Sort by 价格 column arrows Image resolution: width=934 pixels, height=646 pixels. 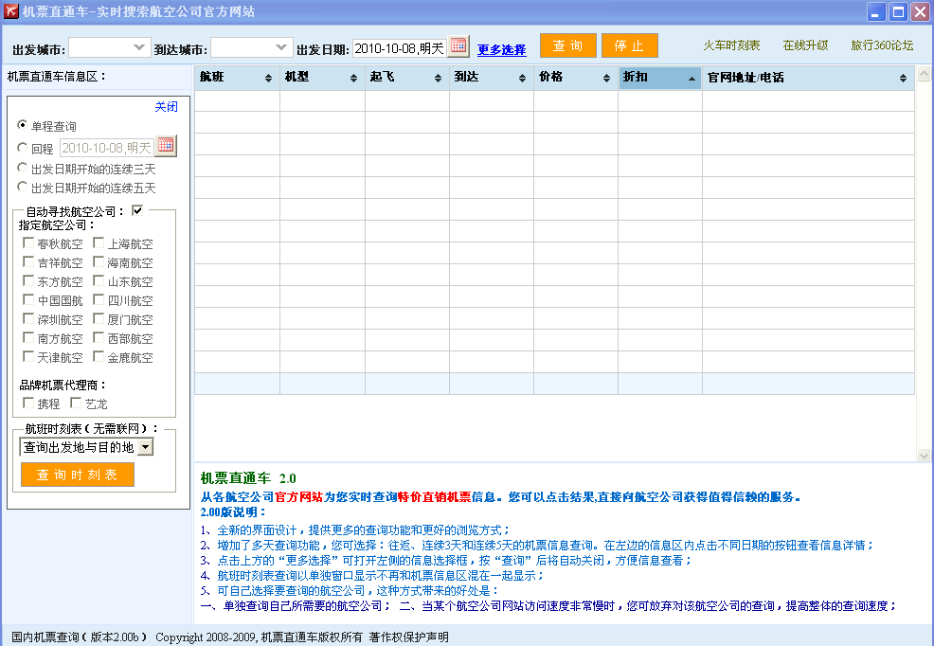[606, 78]
